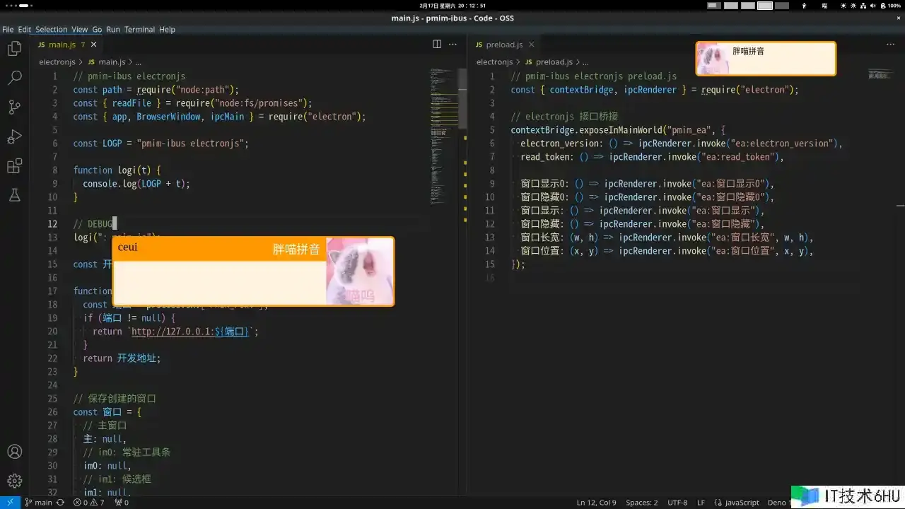Switch to the main.js editor tab
The width and height of the screenshot is (905, 509).
[62, 45]
